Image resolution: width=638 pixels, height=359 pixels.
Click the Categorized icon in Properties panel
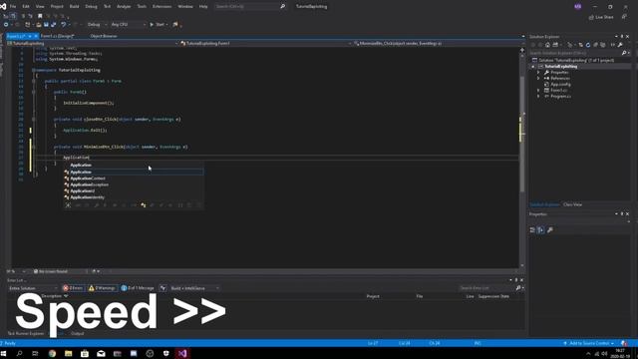pyautogui.click(x=532, y=230)
